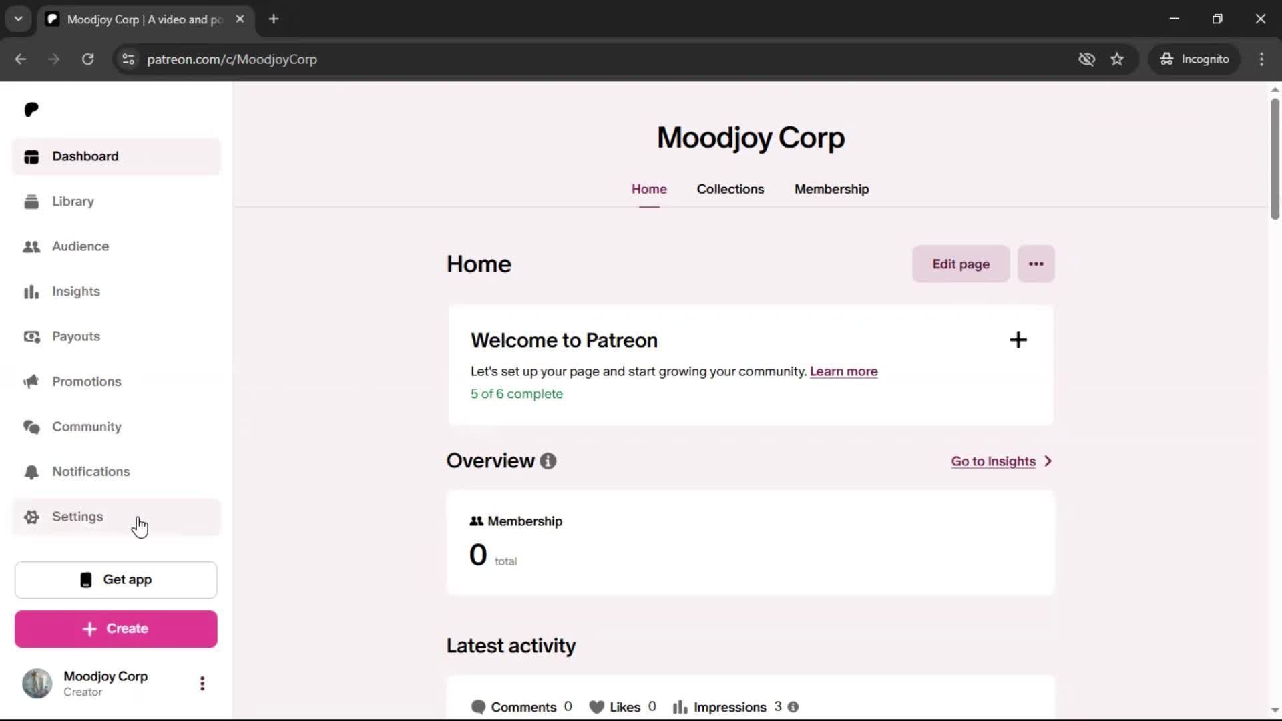1282x721 pixels.
Task: Click the Impressions info icon
Action: pyautogui.click(x=793, y=707)
